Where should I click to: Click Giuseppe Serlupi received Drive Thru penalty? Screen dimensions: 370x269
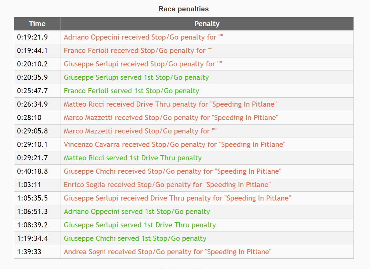(x=177, y=198)
